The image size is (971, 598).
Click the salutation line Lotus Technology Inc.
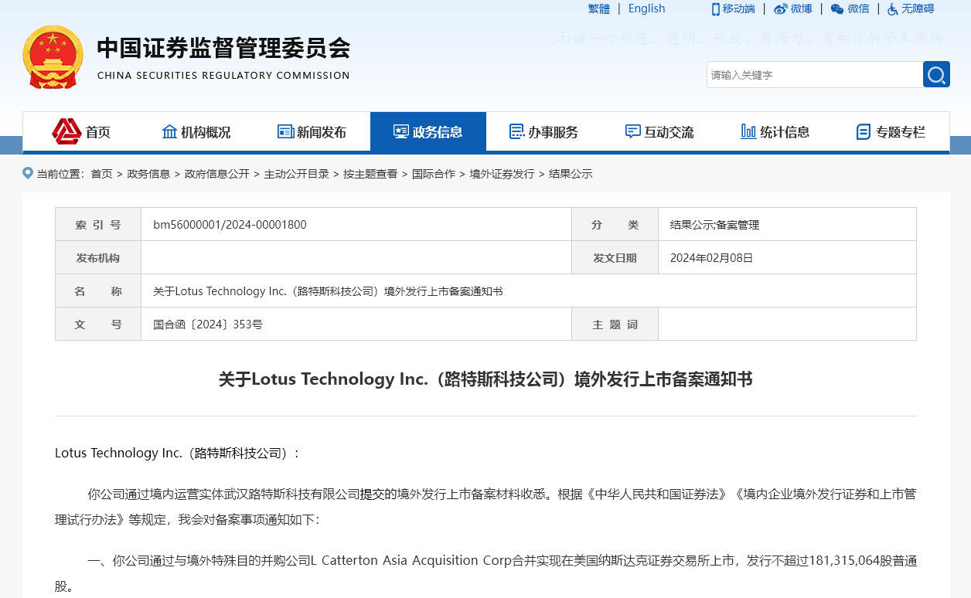click(177, 454)
